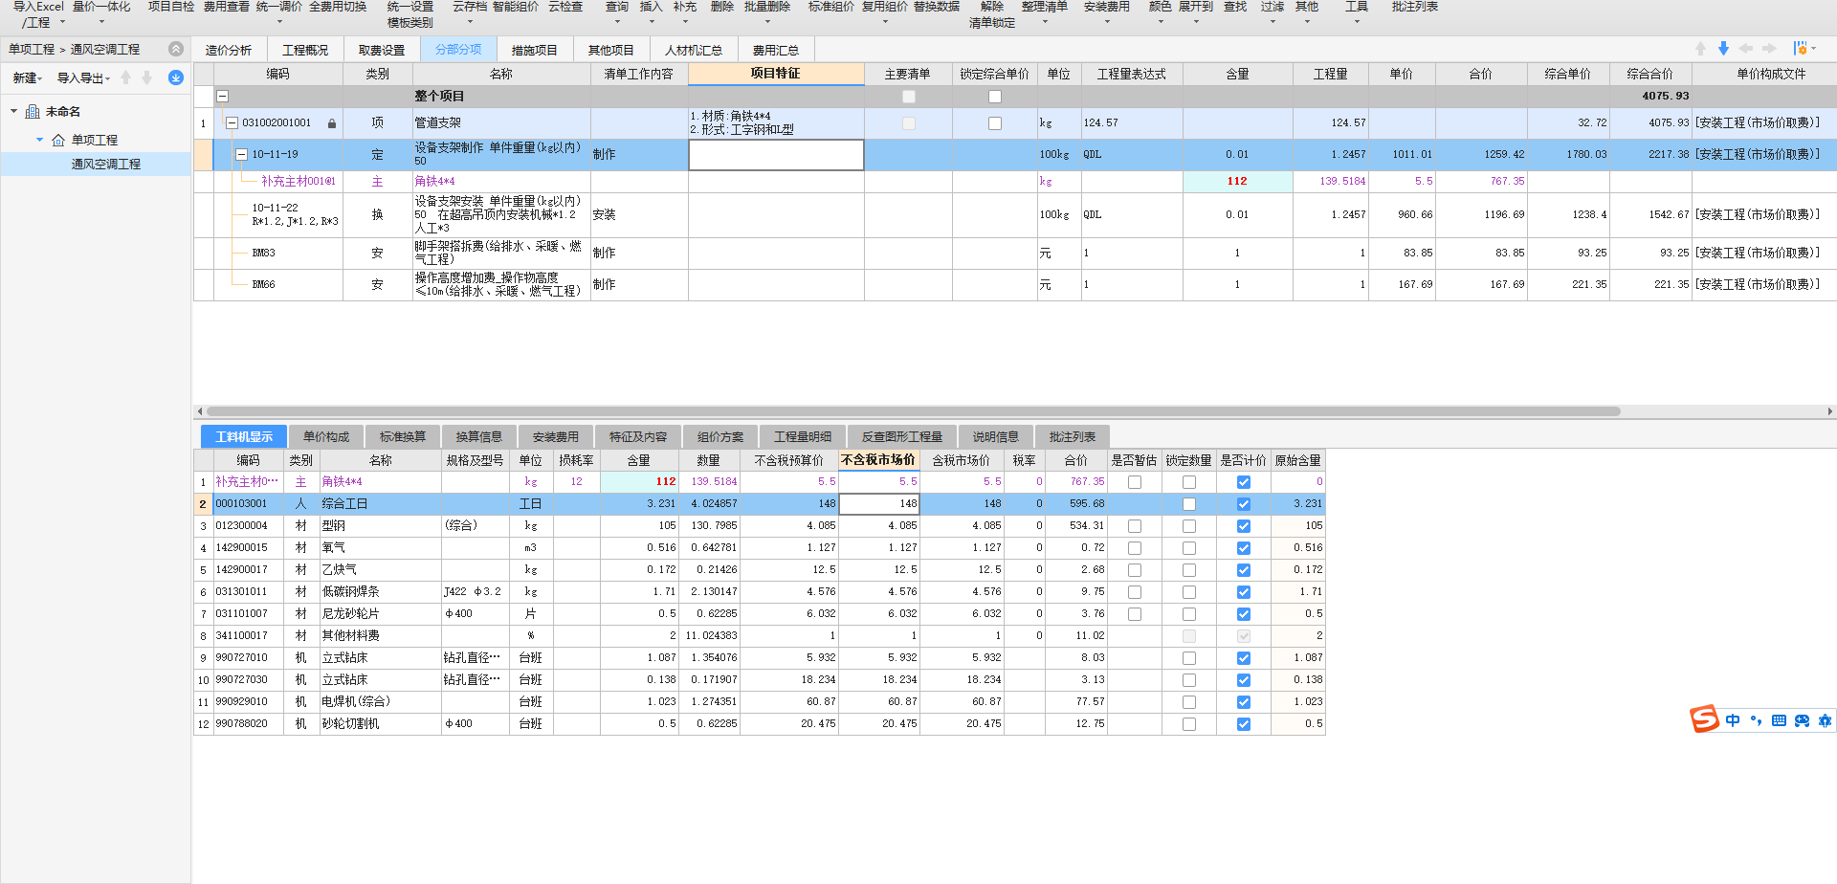
Task: Open the column settings gear icon
Action: pos(1802,49)
